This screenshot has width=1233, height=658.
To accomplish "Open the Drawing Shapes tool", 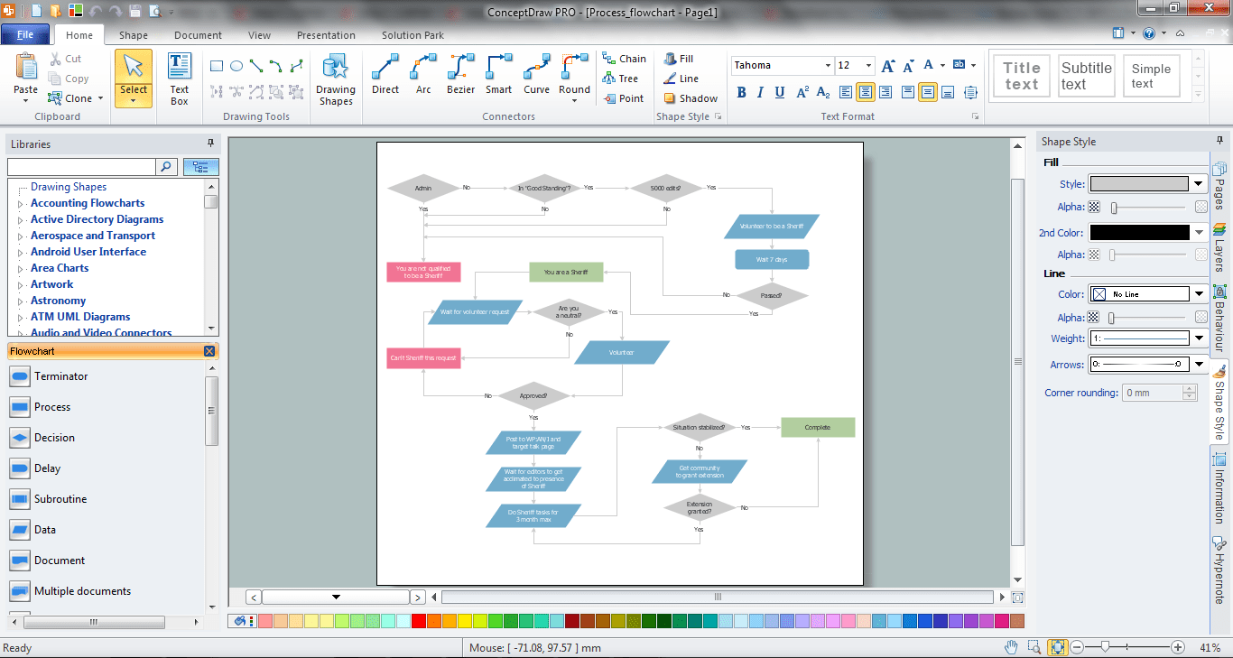I will point(335,77).
